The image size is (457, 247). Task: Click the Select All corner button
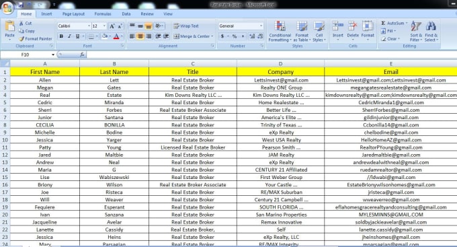click(5, 63)
